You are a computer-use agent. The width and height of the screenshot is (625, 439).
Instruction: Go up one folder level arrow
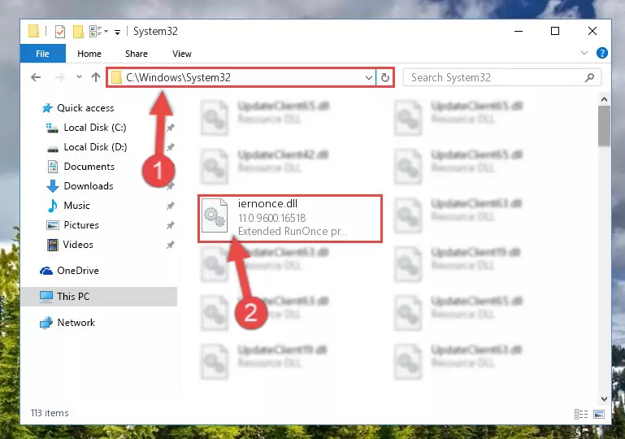tap(96, 77)
